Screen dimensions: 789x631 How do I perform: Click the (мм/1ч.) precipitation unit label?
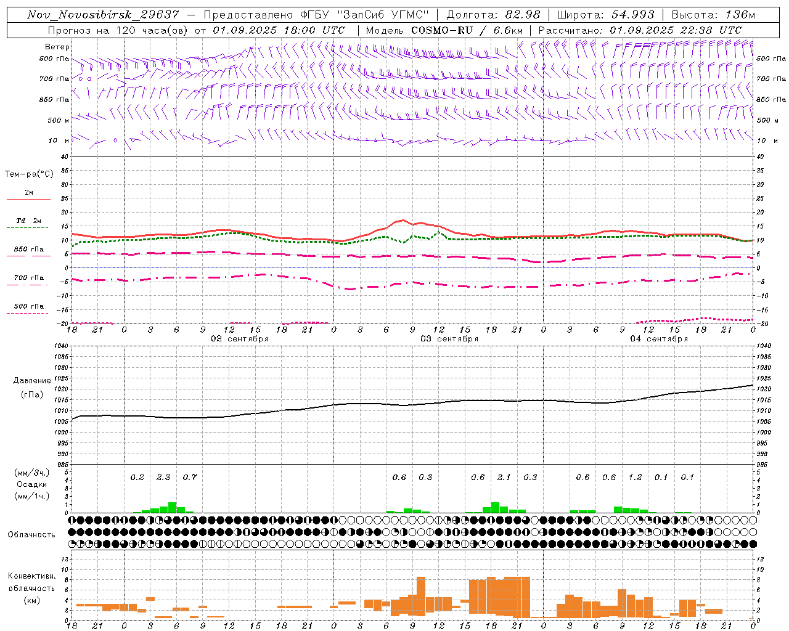tap(32, 496)
